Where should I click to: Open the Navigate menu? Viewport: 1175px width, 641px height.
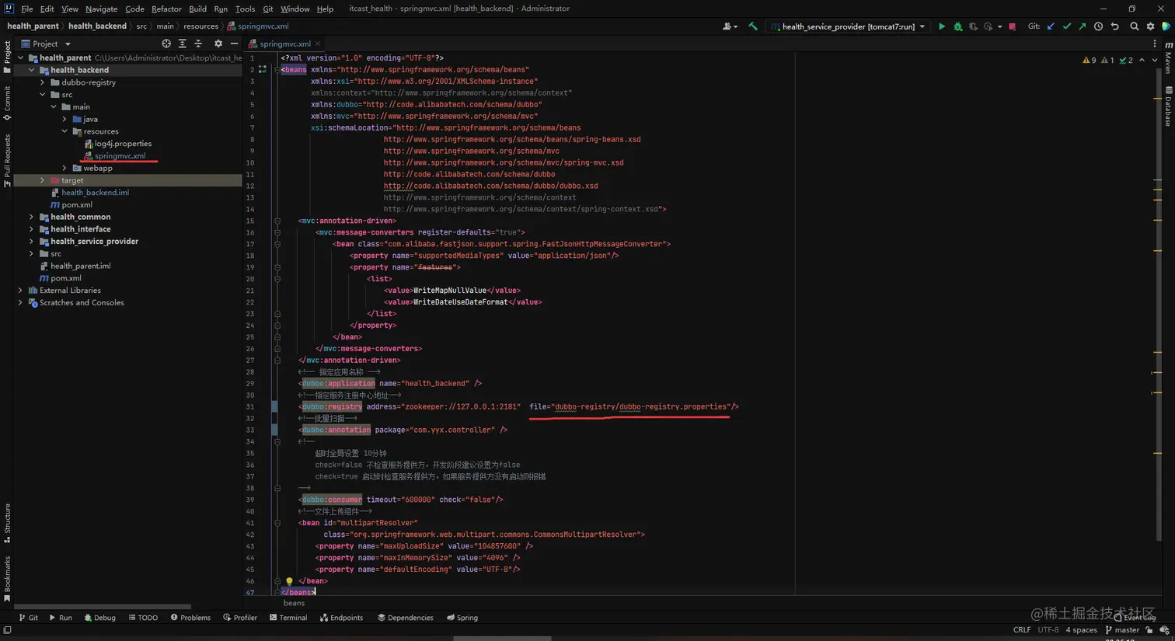click(x=102, y=9)
